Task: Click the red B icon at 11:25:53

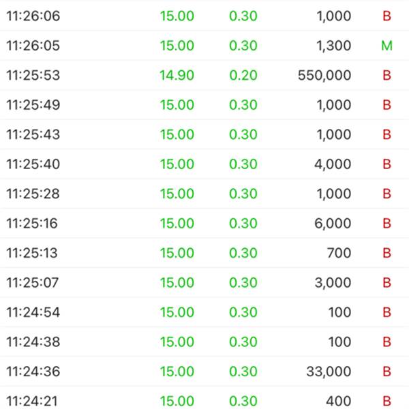Action: tap(387, 76)
